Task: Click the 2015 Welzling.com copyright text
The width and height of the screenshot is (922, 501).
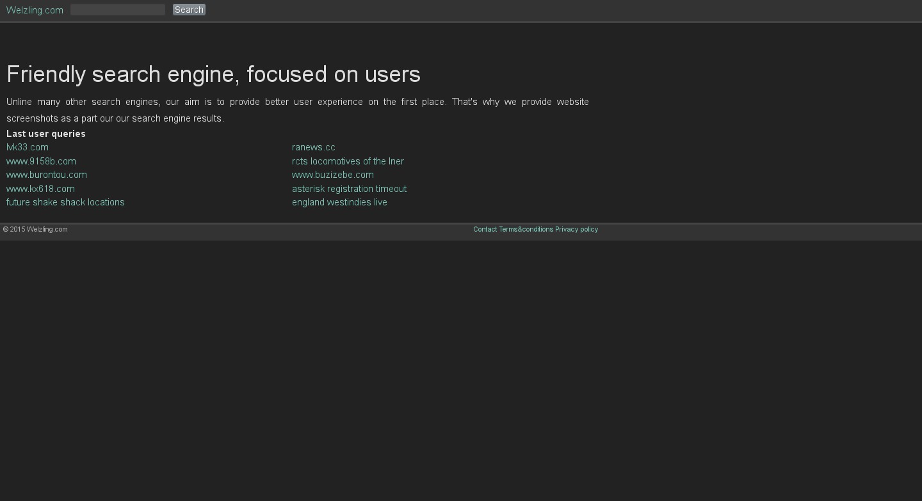Action: click(x=36, y=229)
